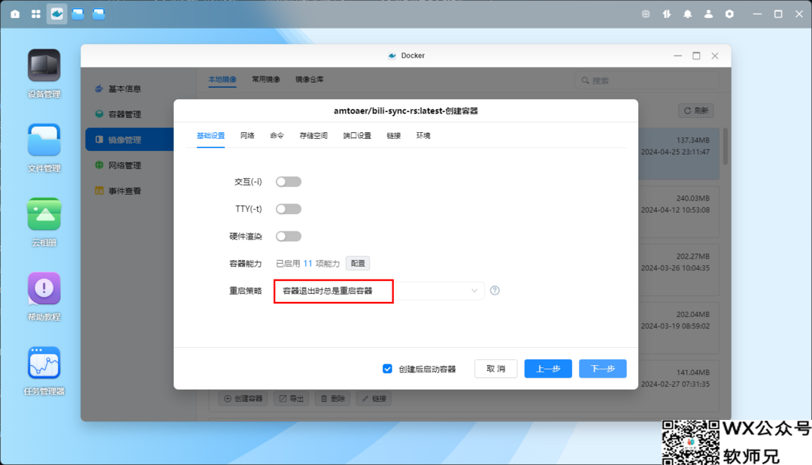Switch to 端口设置 tab
The height and width of the screenshot is (465, 812).
pos(357,136)
